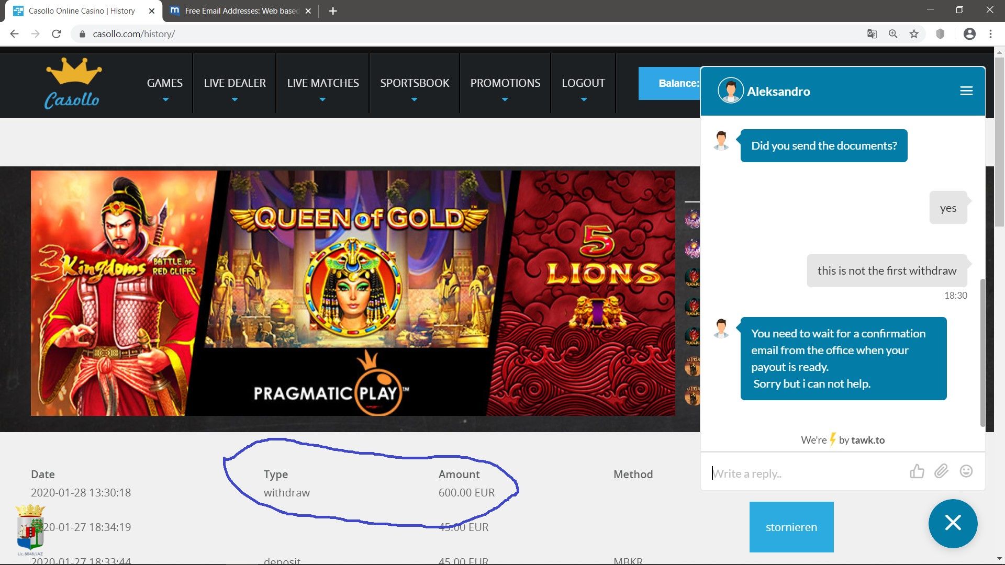Open the SPORTSBOOK menu

pyautogui.click(x=415, y=83)
